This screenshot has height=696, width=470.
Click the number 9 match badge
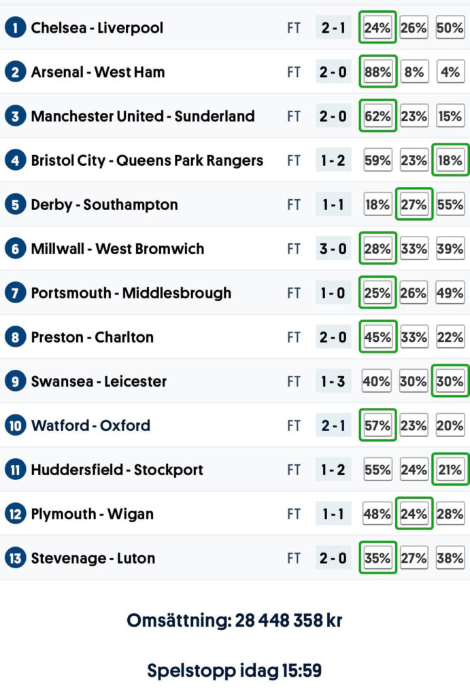[x=15, y=381]
